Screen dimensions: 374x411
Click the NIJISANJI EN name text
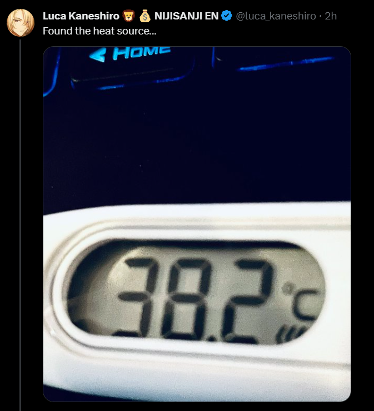[x=187, y=16]
